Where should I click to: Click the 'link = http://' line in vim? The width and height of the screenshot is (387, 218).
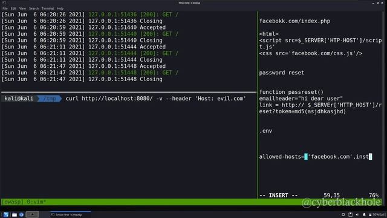click(x=320, y=108)
